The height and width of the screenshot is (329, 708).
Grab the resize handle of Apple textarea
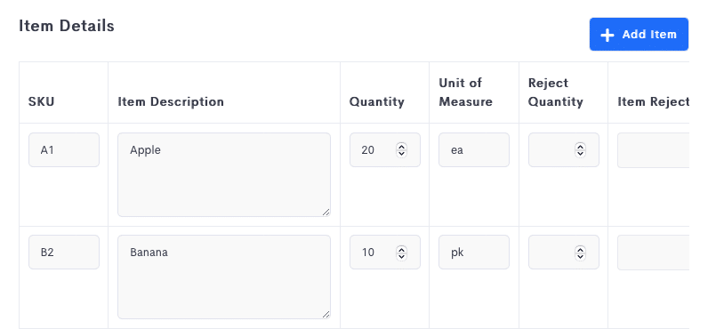point(326,213)
